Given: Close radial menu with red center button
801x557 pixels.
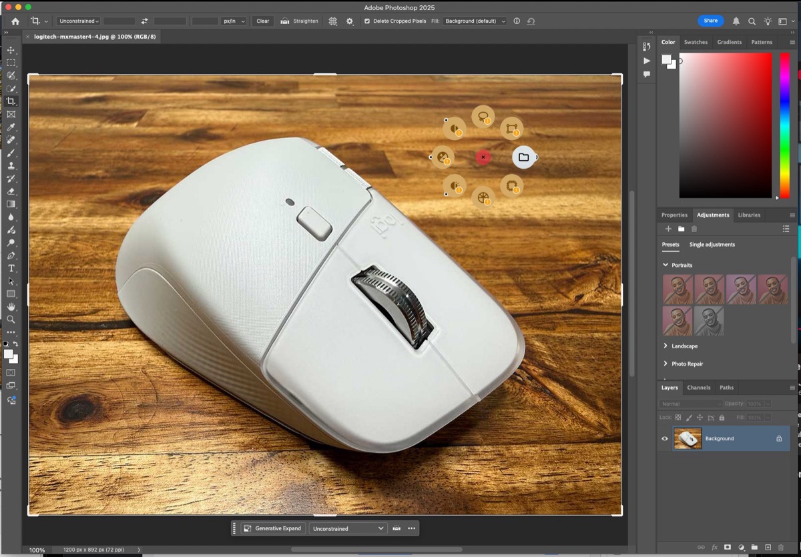Looking at the screenshot, I should (483, 157).
